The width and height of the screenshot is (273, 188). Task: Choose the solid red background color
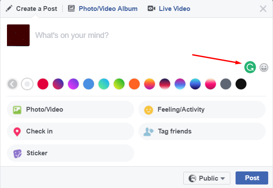43,84
